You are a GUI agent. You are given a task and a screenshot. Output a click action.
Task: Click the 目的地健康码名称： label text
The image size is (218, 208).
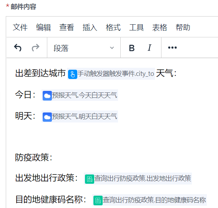click(51, 200)
